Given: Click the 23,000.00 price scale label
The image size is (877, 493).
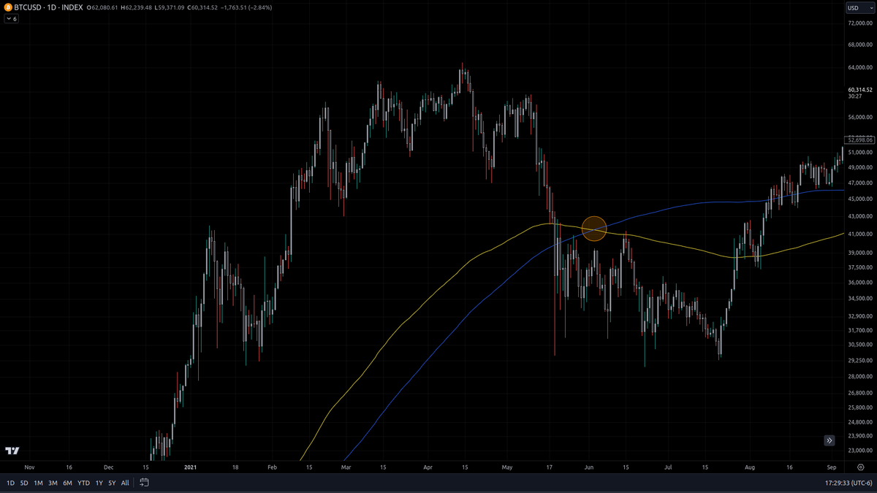Looking at the screenshot, I should point(859,450).
